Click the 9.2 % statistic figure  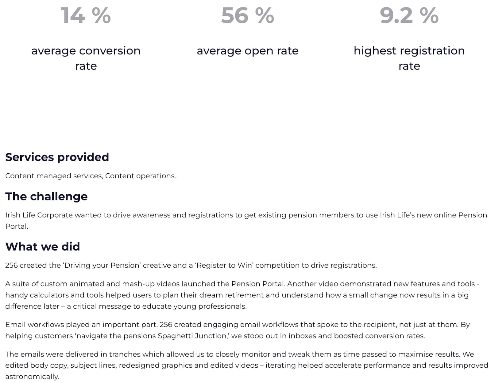point(409,15)
